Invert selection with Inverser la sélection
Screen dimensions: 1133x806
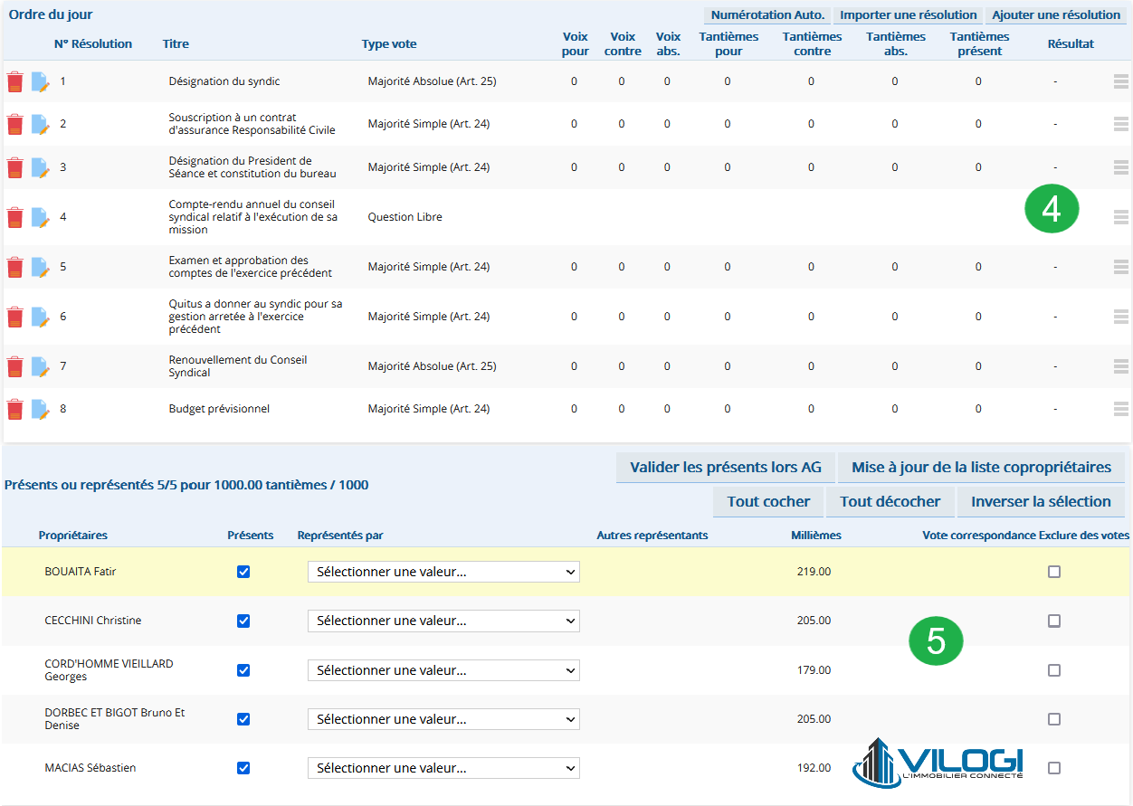pos(1041,502)
